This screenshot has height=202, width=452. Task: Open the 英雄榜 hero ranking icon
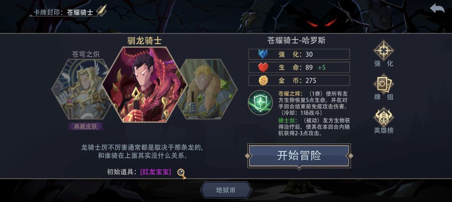384,117
